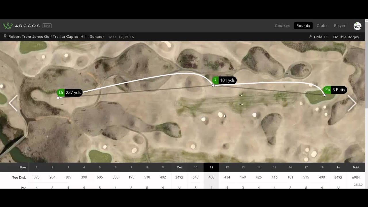Click the In column header
This screenshot has height=207, width=368.
(338, 167)
